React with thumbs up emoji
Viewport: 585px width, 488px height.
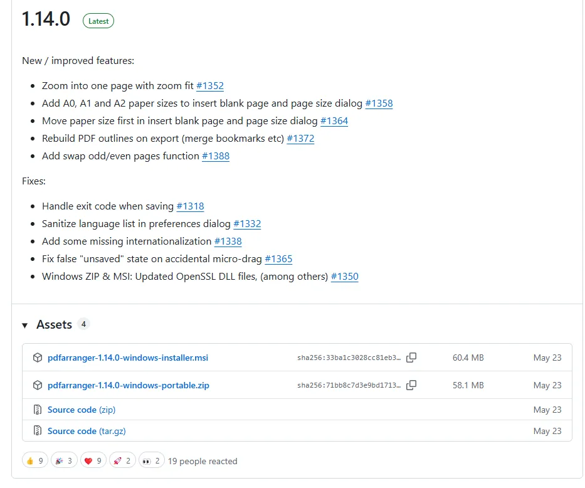coord(35,461)
